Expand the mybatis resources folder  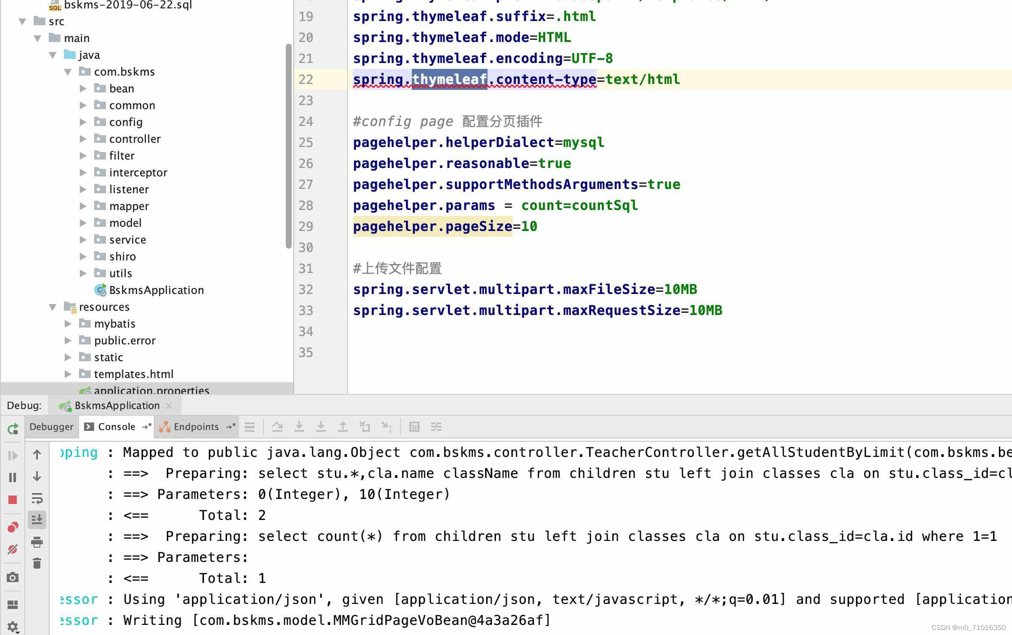click(x=68, y=323)
